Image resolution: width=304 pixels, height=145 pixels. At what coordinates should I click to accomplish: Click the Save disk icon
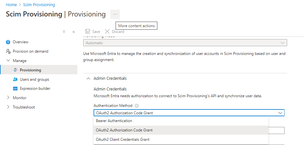click(88, 32)
